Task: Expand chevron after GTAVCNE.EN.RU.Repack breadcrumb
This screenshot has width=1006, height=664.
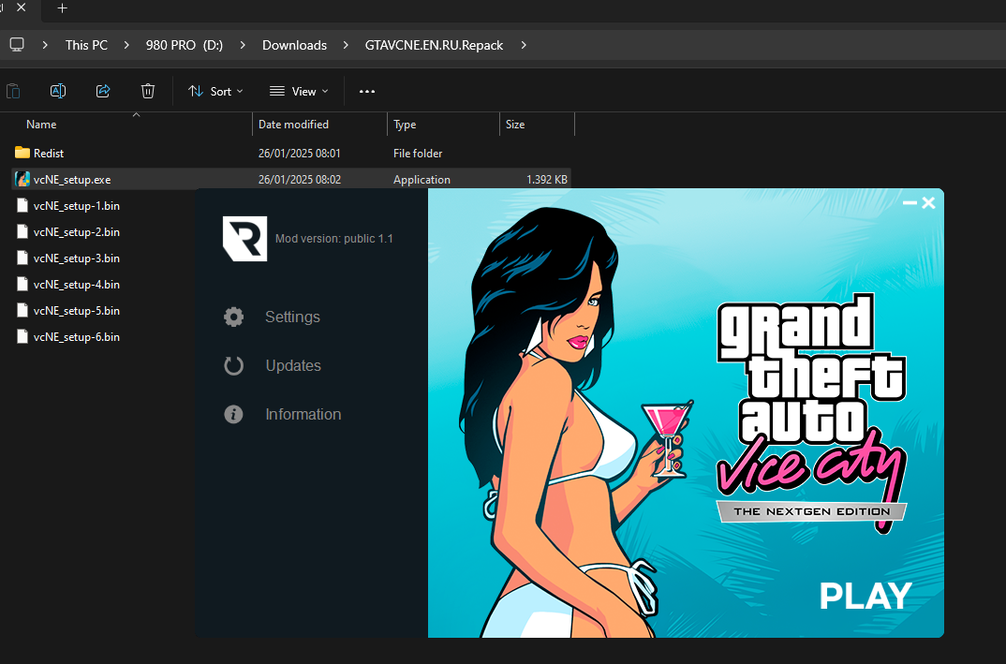Action: click(x=524, y=45)
